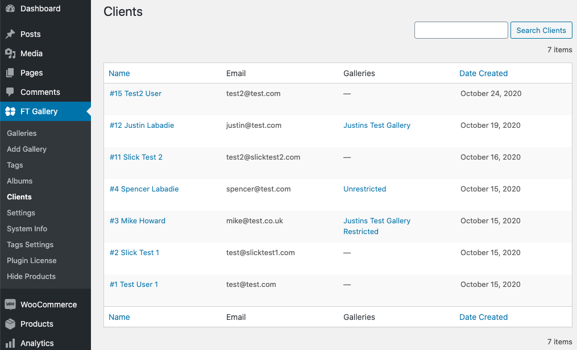The height and width of the screenshot is (350, 577).
Task: Click the Comments speech bubble icon
Action: pyautogui.click(x=10, y=92)
